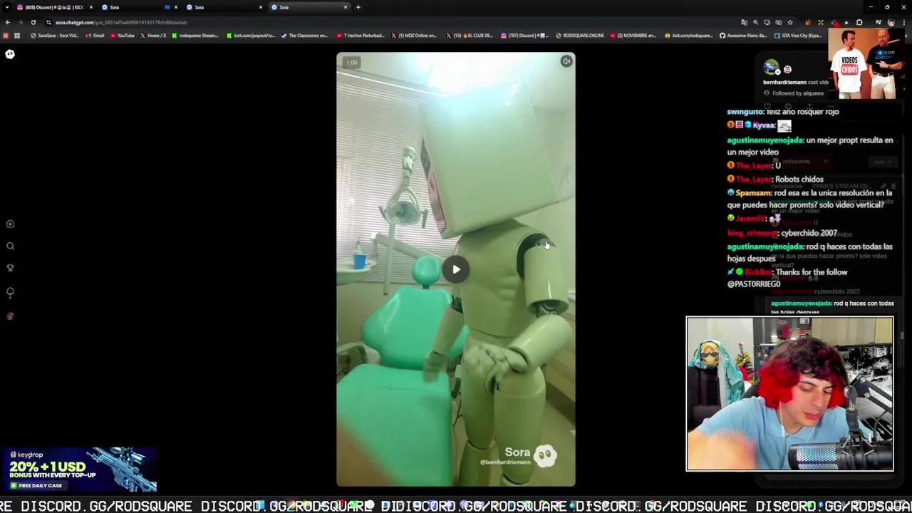Open the sidebar notifications bell icon
This screenshot has width=912, height=513.
[x=10, y=292]
